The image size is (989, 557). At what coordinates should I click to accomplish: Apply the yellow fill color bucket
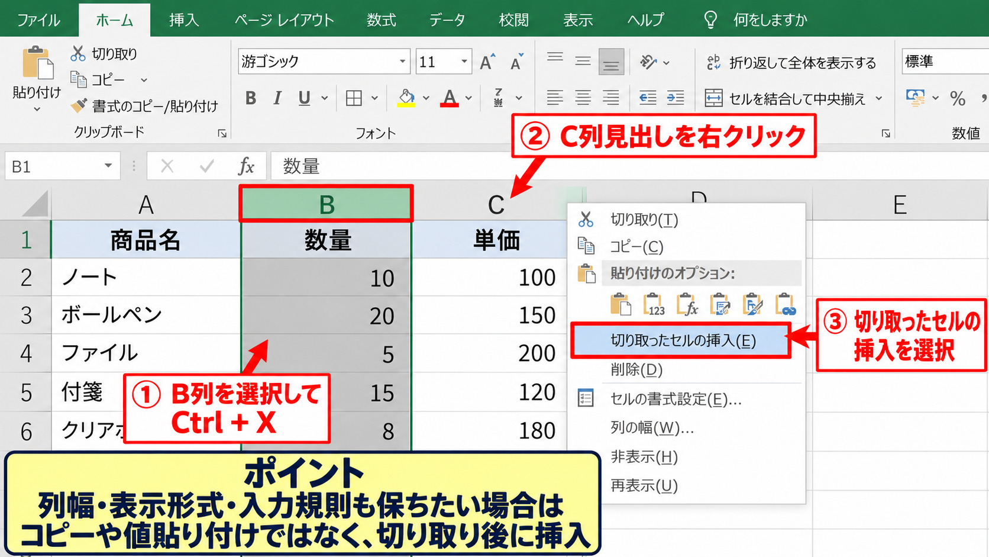[406, 98]
